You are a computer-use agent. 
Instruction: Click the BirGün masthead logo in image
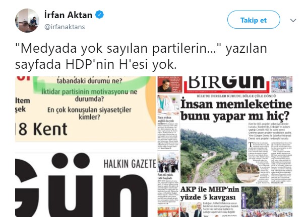click(226, 83)
